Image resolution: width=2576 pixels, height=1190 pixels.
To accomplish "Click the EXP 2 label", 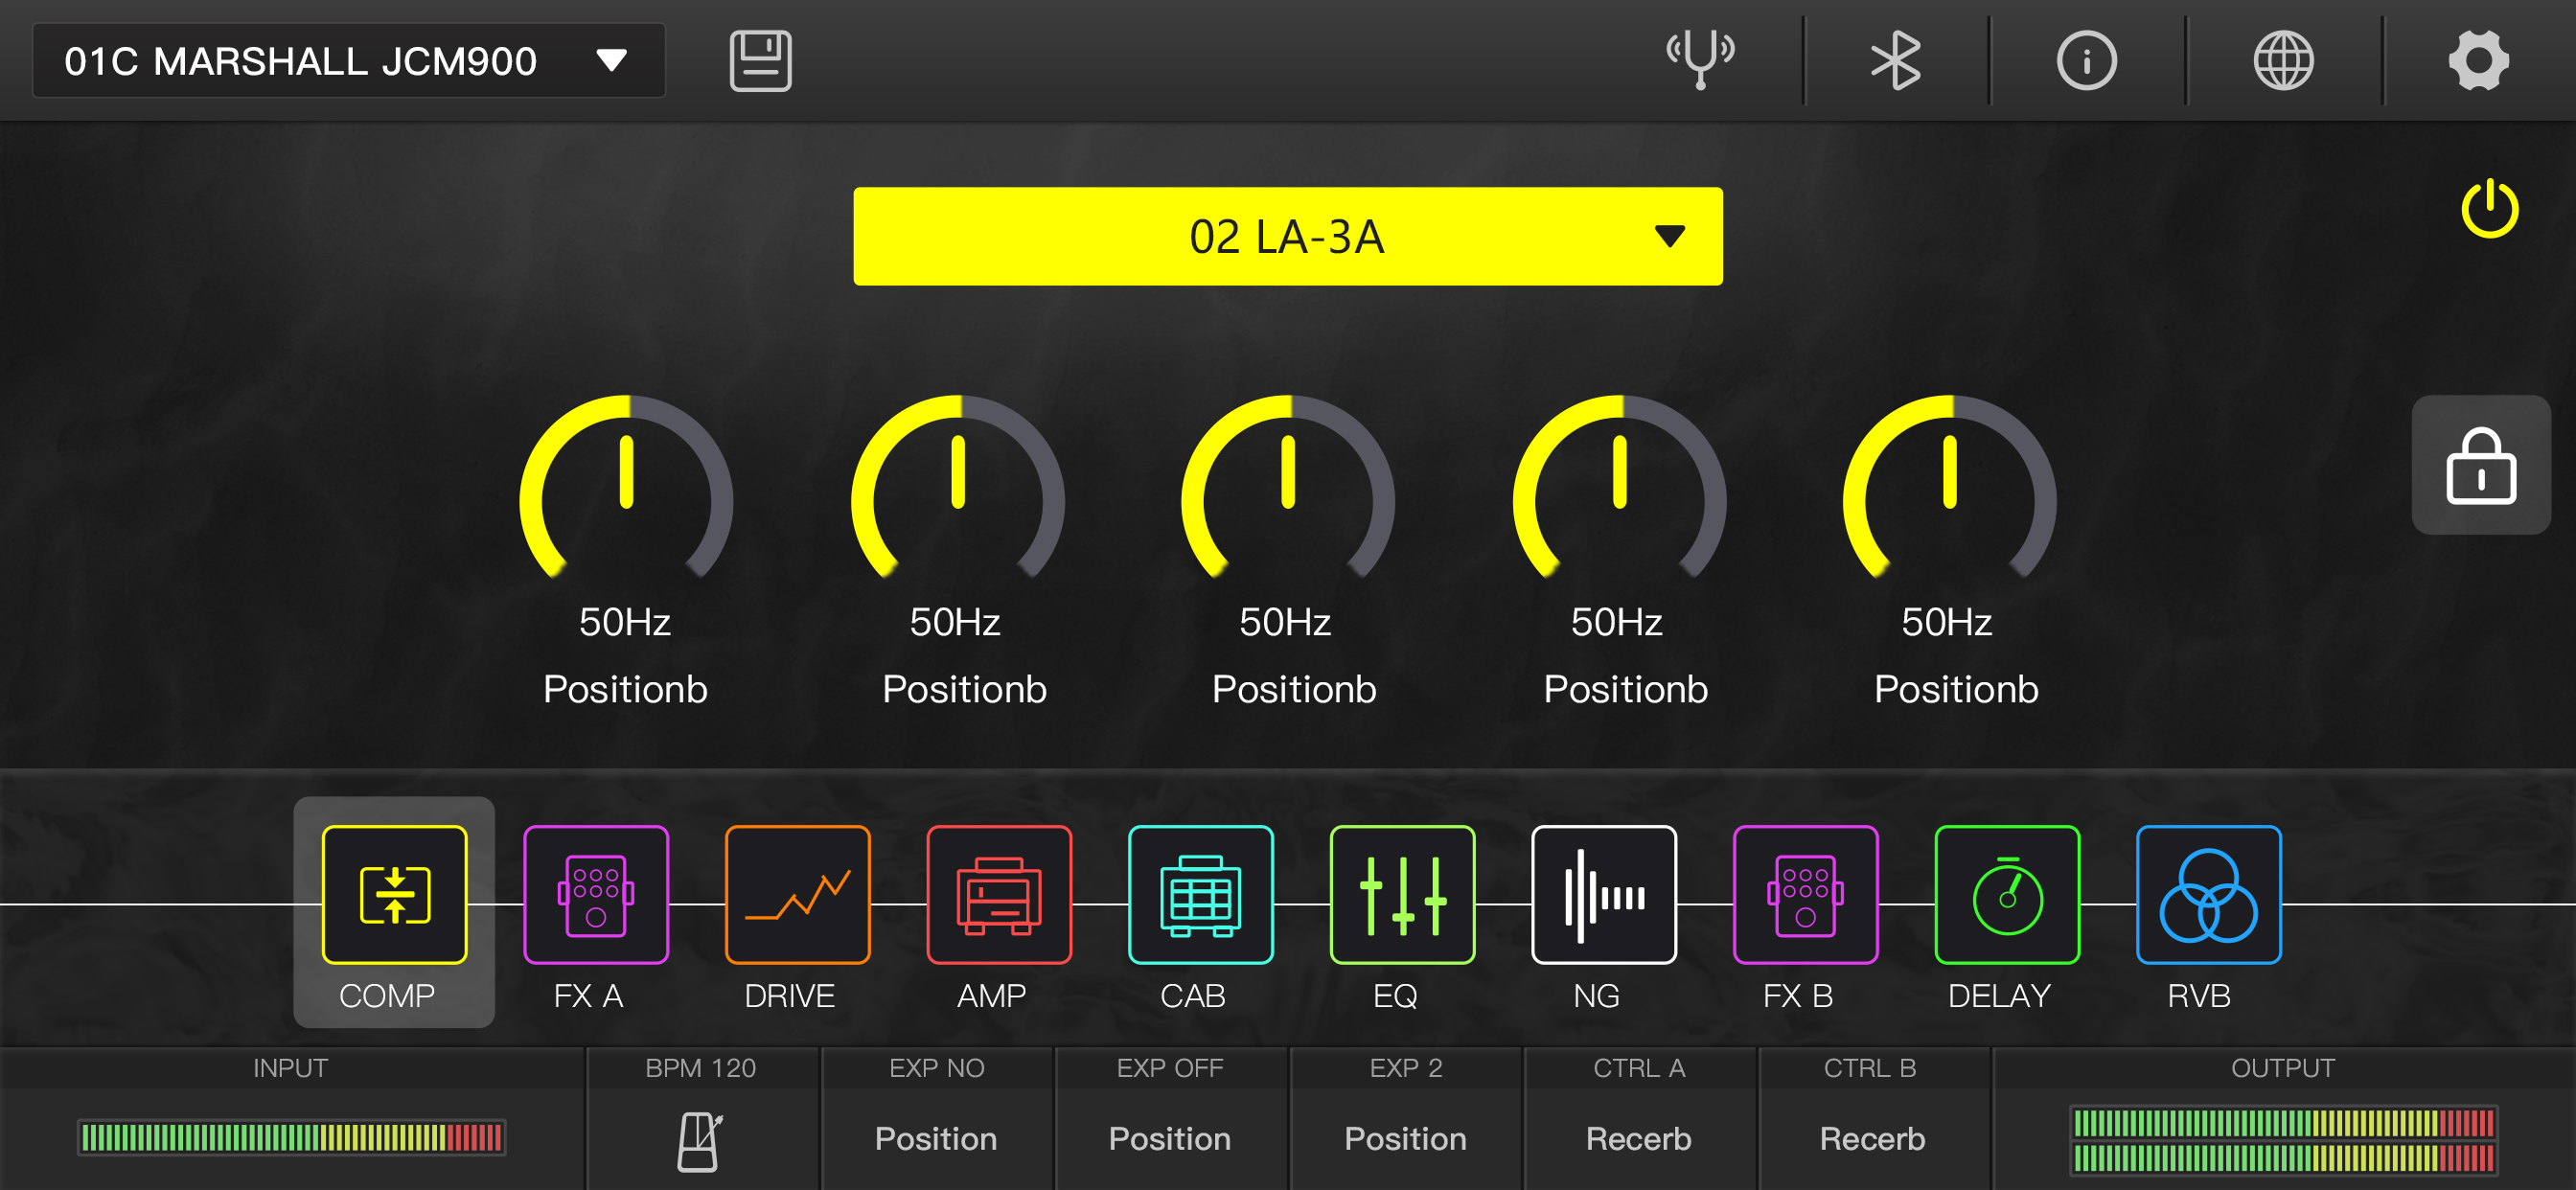I will click(1406, 1068).
